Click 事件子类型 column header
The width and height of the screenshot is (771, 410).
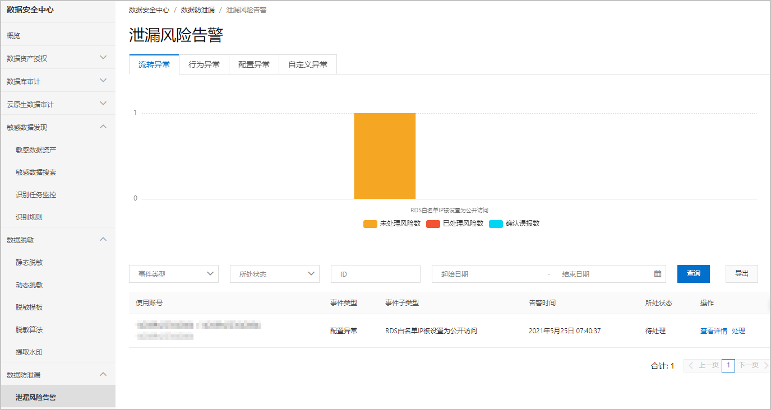tap(402, 302)
